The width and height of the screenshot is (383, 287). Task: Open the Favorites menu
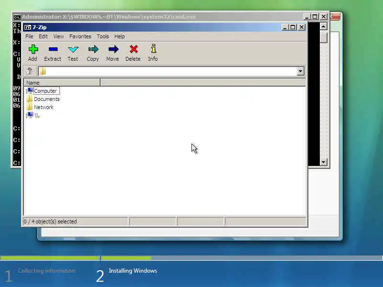coord(80,36)
